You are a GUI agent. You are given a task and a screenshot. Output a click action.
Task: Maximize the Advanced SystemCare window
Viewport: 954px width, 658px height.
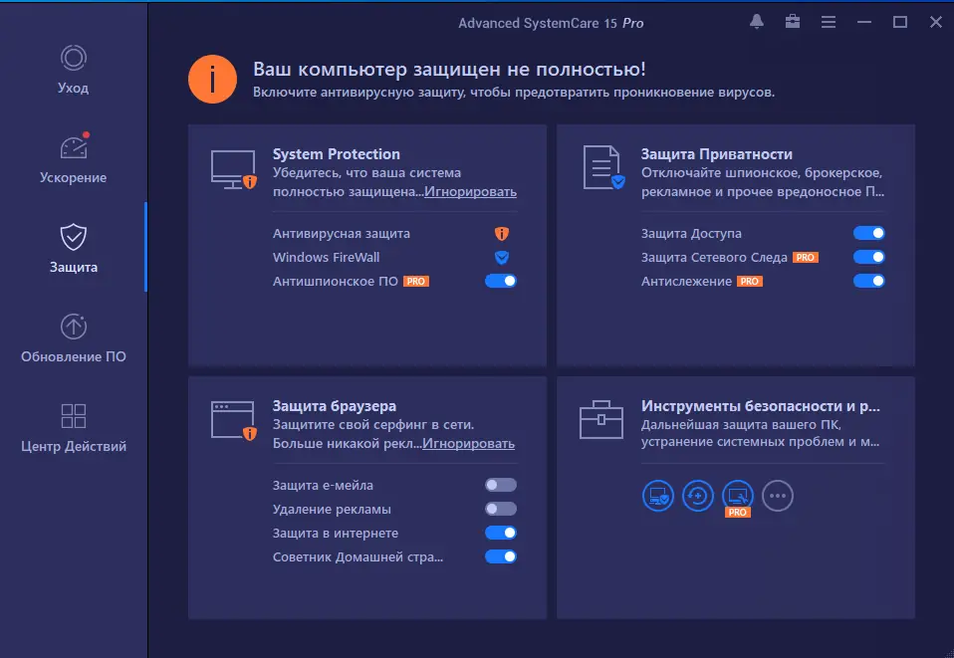click(x=900, y=22)
